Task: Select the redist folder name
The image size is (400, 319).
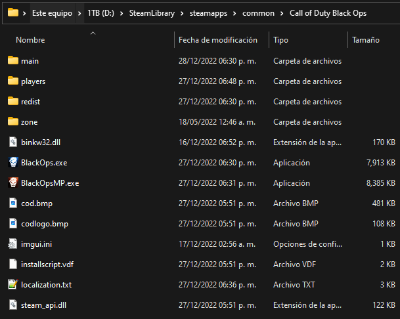Action: [x=30, y=102]
